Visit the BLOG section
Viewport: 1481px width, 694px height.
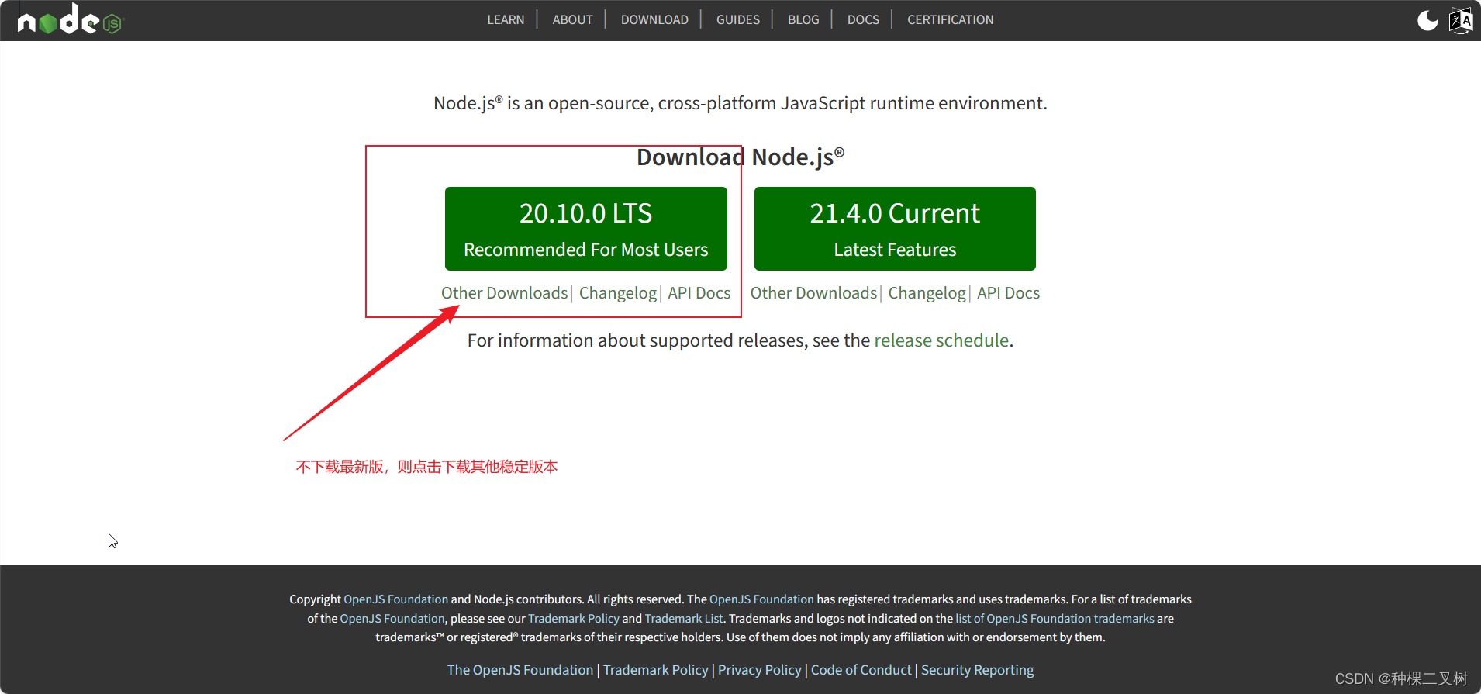click(x=803, y=19)
